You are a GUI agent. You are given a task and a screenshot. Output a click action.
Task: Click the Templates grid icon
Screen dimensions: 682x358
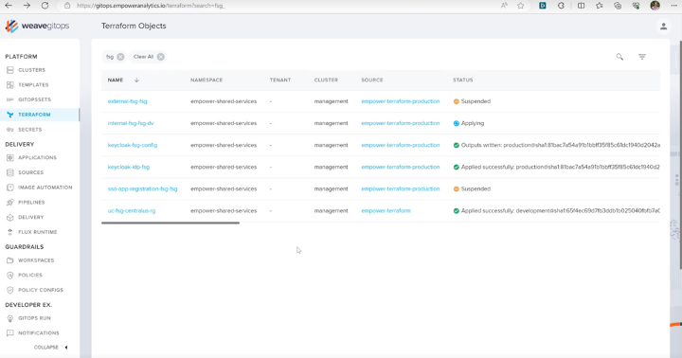coord(10,85)
